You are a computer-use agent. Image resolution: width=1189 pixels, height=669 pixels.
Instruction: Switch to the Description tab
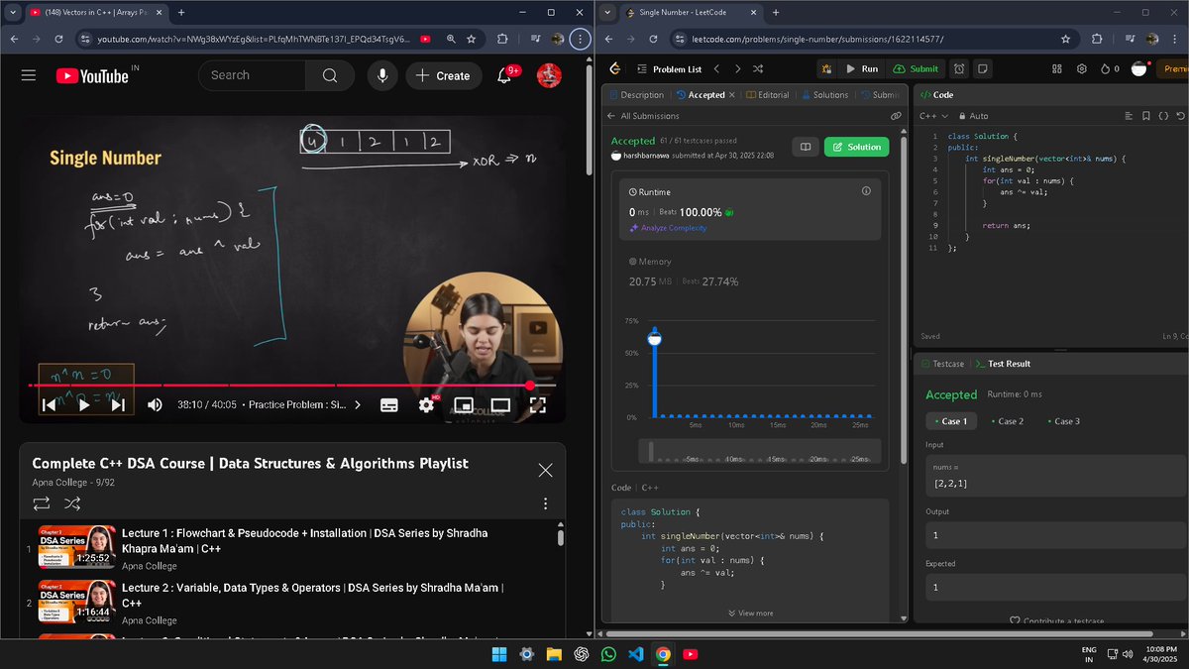click(x=635, y=95)
